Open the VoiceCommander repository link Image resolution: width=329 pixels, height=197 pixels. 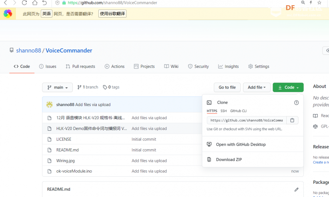[69, 51]
